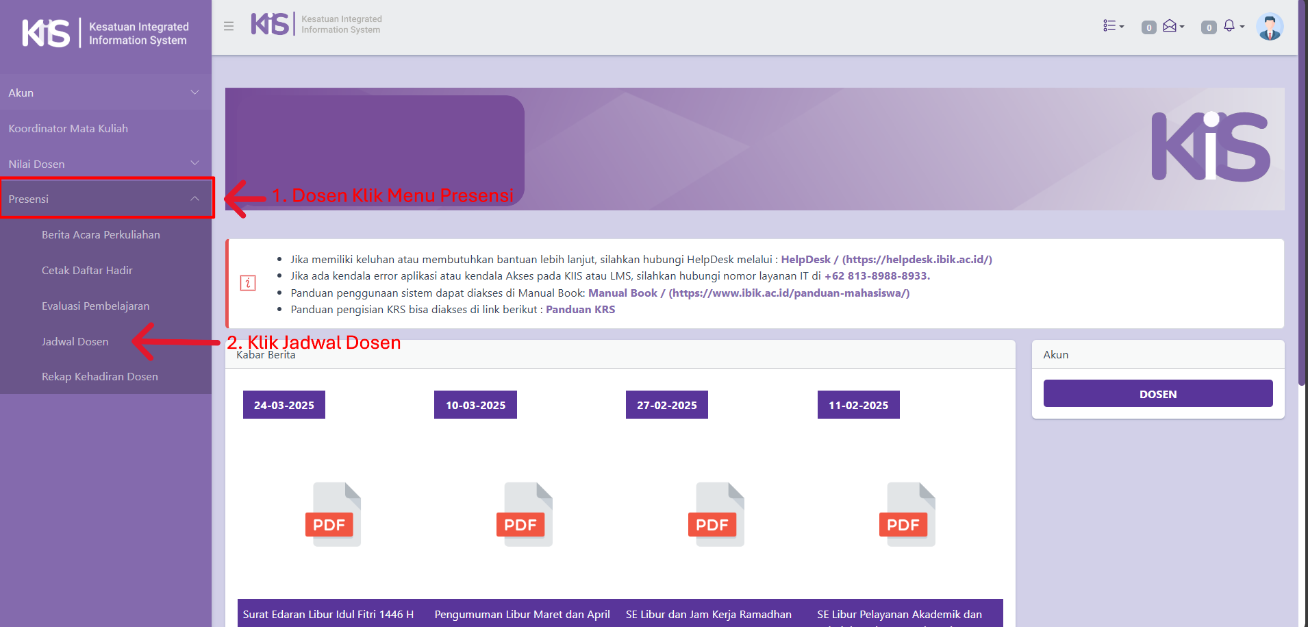Click the page vertical scrollbar

point(1302,206)
